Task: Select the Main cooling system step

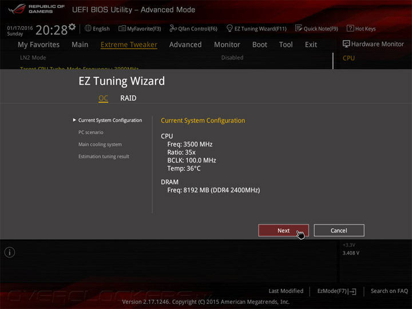Action: coord(100,144)
